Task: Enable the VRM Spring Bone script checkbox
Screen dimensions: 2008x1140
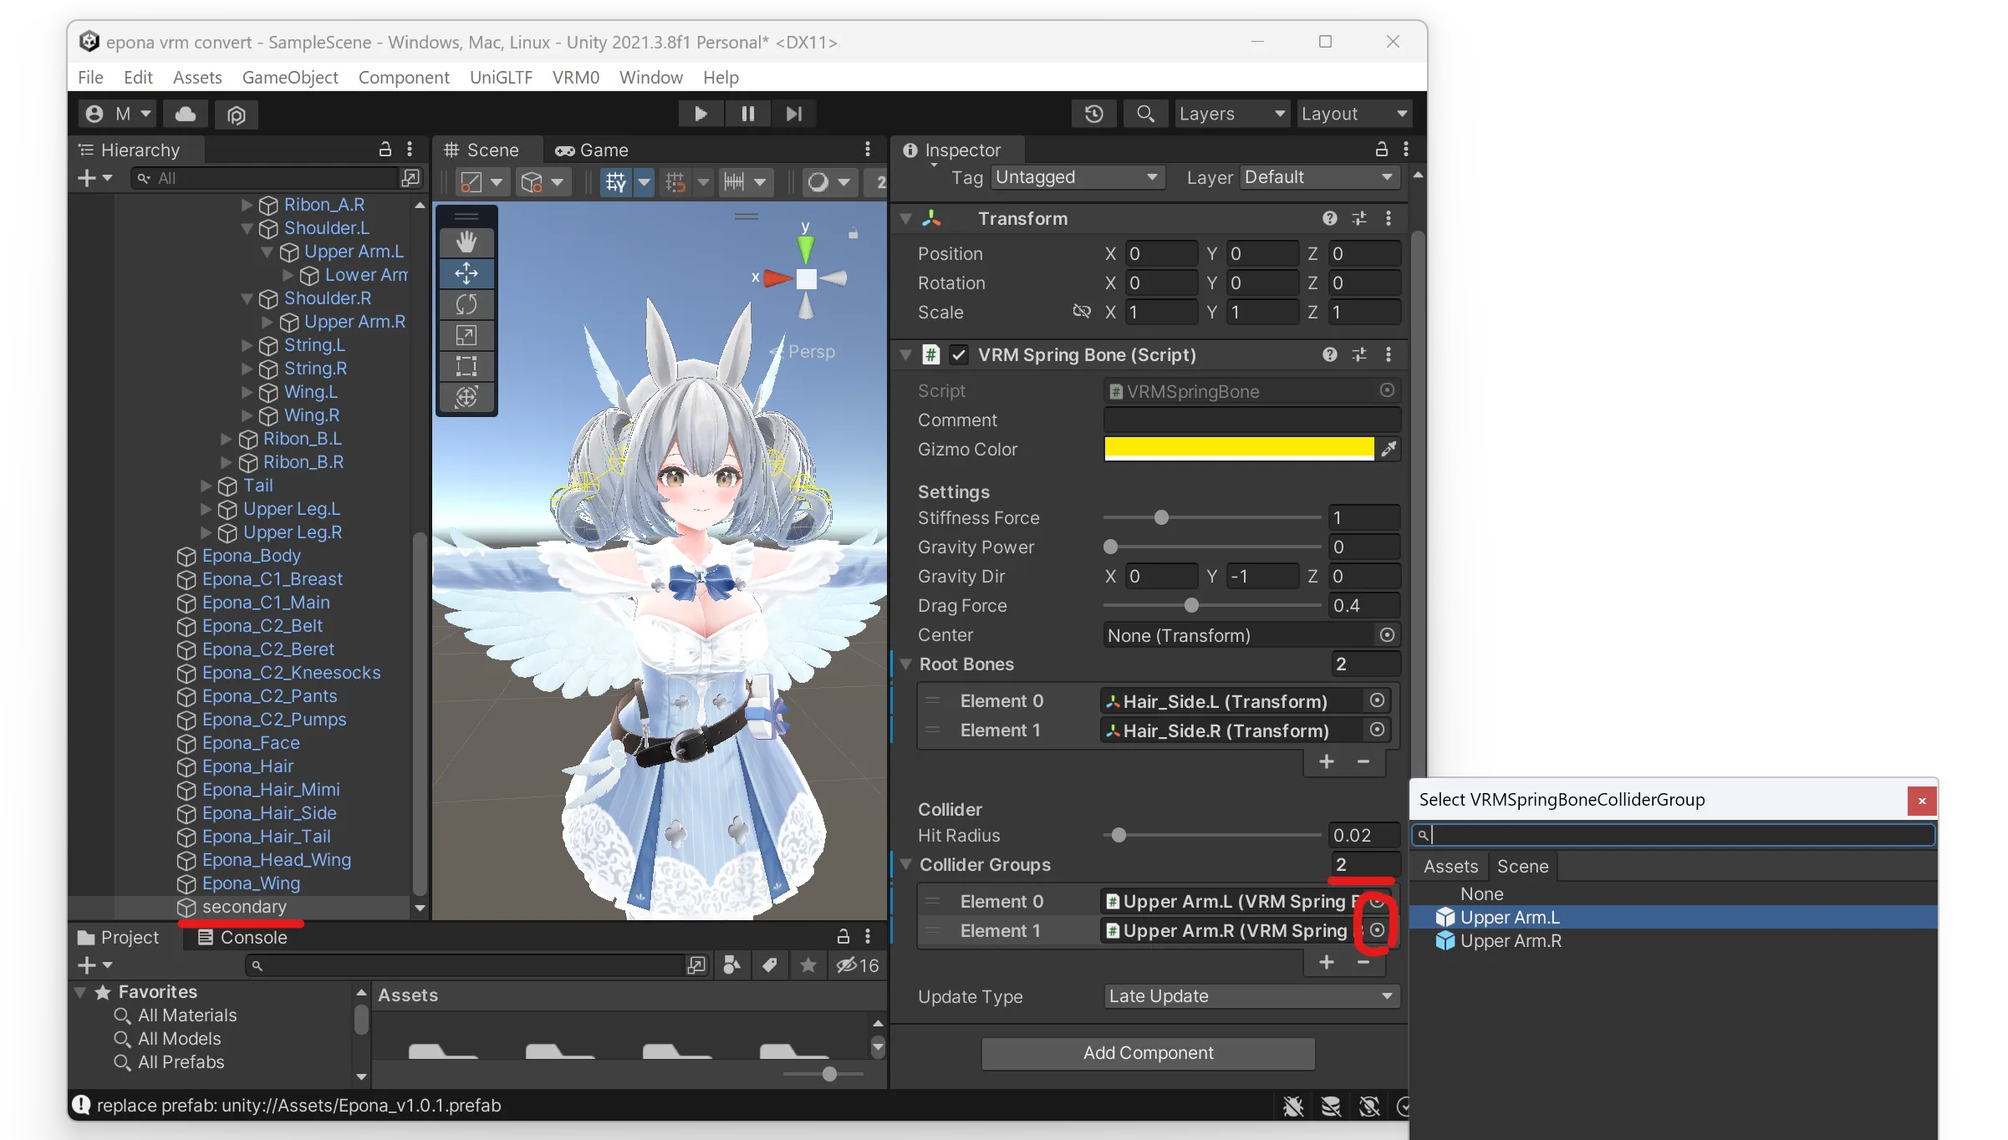Action: [959, 354]
